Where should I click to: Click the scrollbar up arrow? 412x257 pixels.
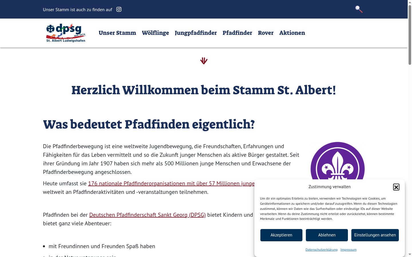[x=410, y=2]
